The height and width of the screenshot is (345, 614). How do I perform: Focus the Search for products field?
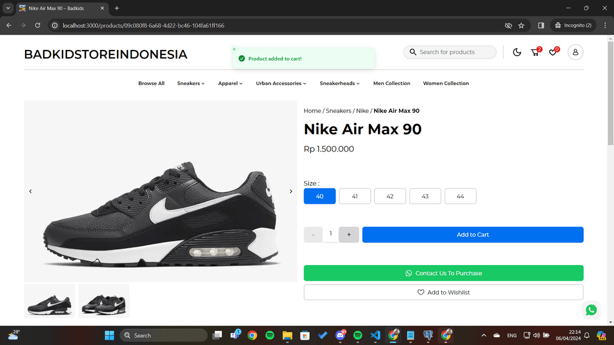[x=450, y=52]
